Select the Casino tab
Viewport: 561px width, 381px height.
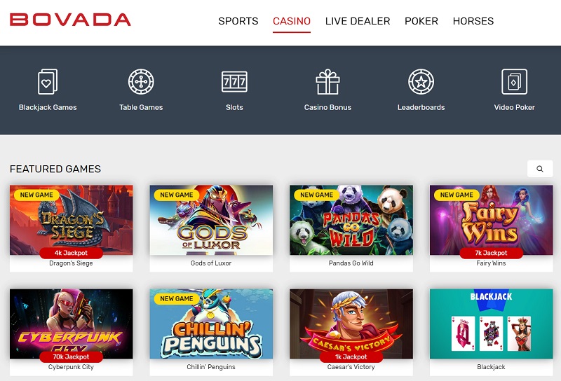tap(292, 21)
